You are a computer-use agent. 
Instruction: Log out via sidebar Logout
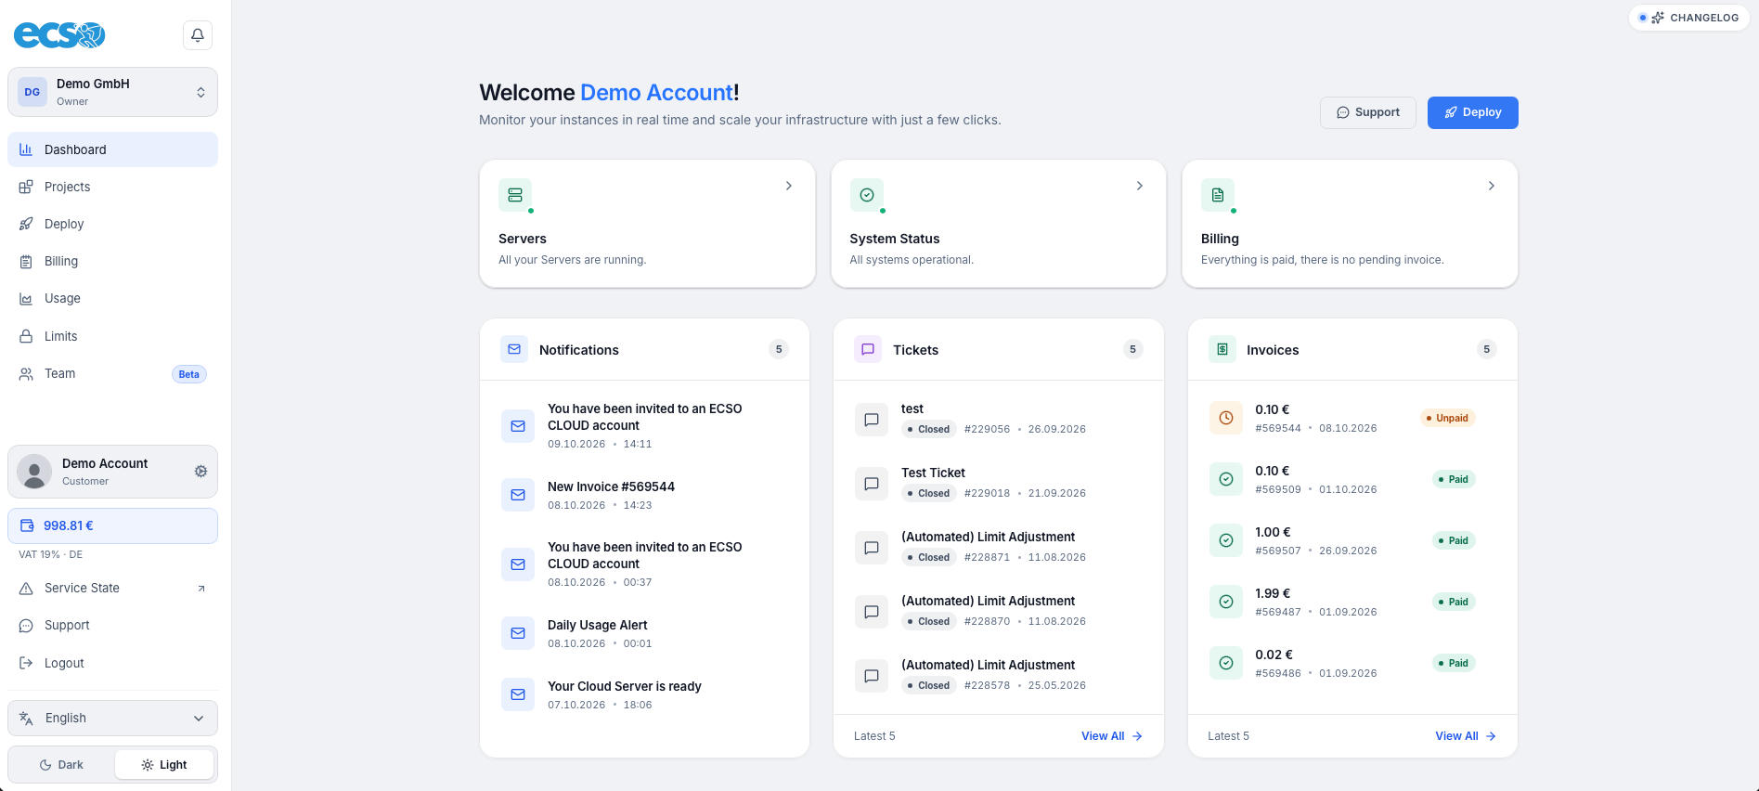pyautogui.click(x=112, y=663)
